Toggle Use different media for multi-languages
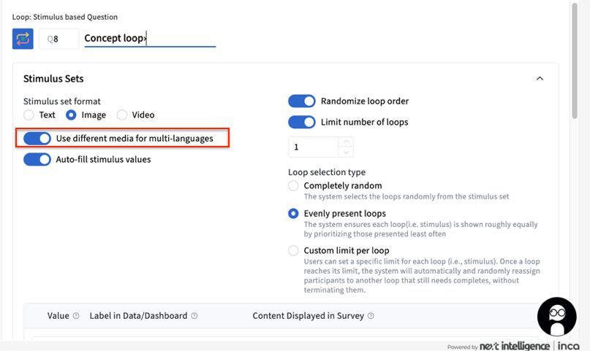Viewport: 590px width, 351px height. click(x=37, y=138)
